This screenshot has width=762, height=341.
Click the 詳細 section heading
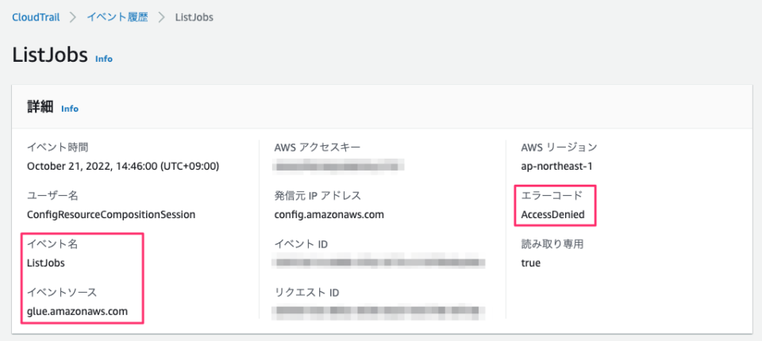[x=40, y=107]
